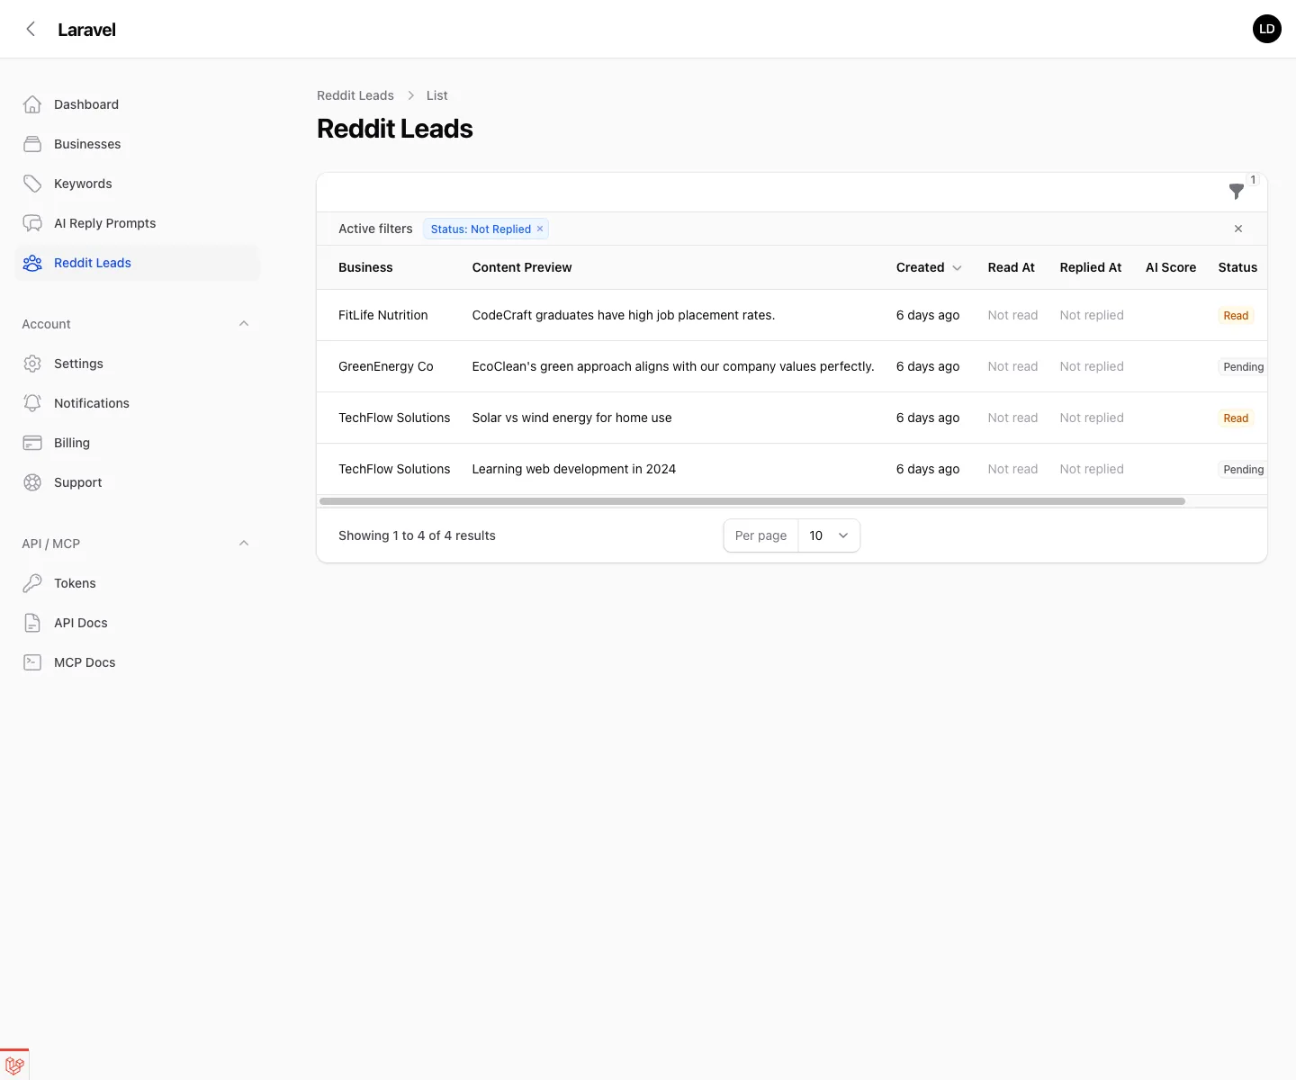Viewport: 1296px width, 1080px height.
Task: Sort the table by Created column
Action: pos(928,267)
